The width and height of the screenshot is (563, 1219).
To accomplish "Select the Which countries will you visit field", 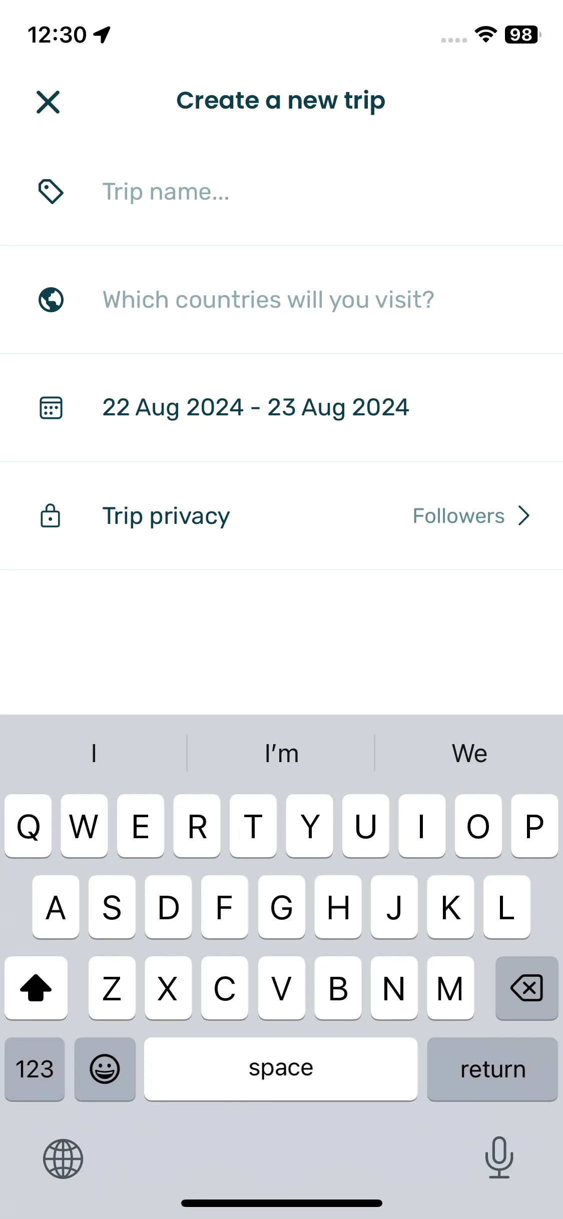I will coord(281,300).
